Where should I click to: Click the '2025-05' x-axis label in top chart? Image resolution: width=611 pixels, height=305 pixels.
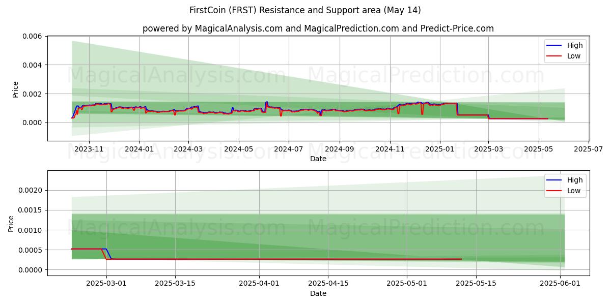(x=539, y=149)
